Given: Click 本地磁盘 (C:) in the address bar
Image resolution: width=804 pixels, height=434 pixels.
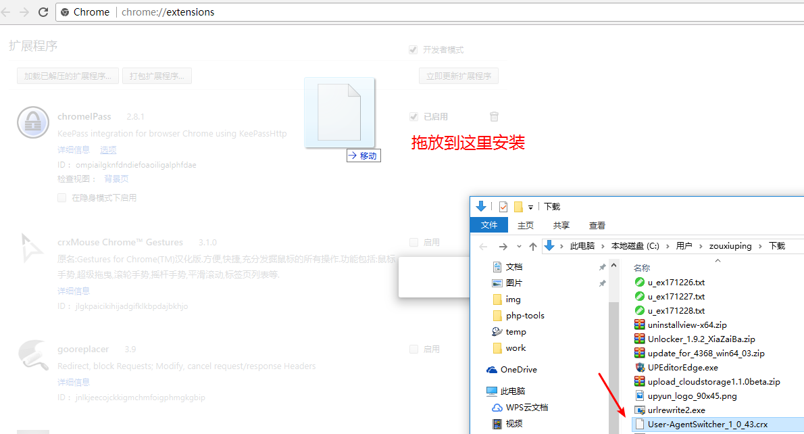Looking at the screenshot, I should pos(635,246).
